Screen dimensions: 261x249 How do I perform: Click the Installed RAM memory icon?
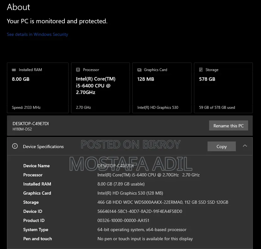tap(14, 70)
